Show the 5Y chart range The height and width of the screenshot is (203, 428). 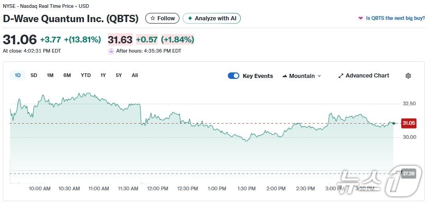[x=119, y=75]
